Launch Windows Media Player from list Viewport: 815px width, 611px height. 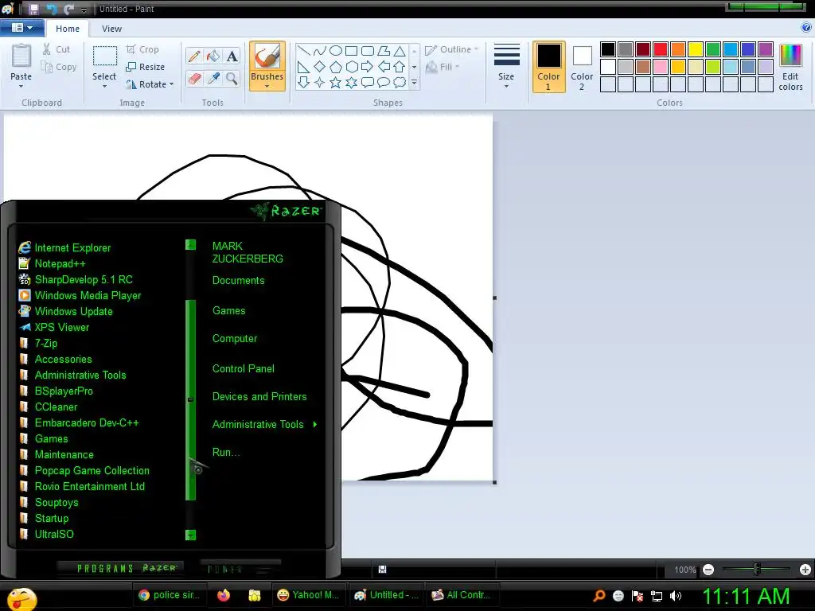pos(80,295)
